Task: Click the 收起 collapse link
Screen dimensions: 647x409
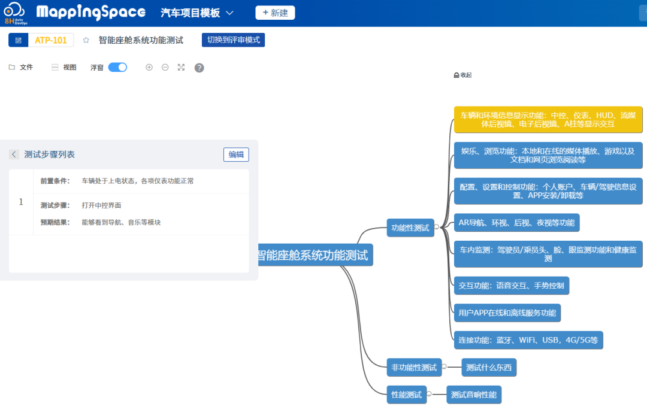Action: (462, 75)
